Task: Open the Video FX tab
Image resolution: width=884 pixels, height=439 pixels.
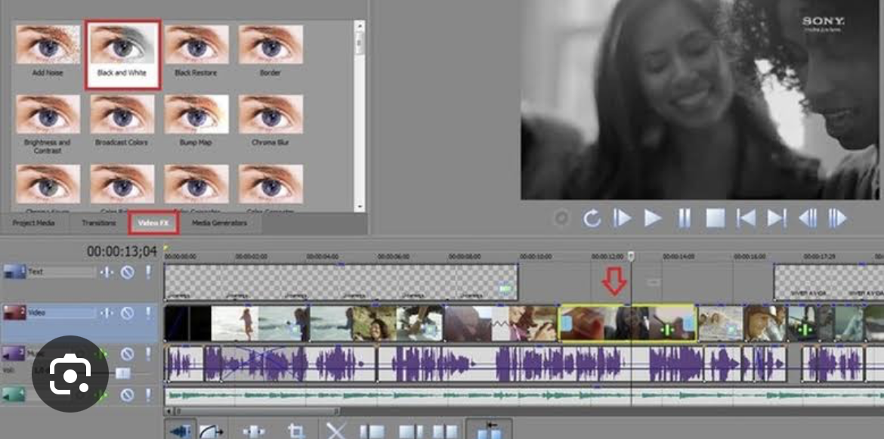Action: pyautogui.click(x=154, y=223)
